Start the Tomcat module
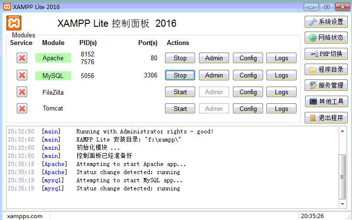 click(x=180, y=109)
